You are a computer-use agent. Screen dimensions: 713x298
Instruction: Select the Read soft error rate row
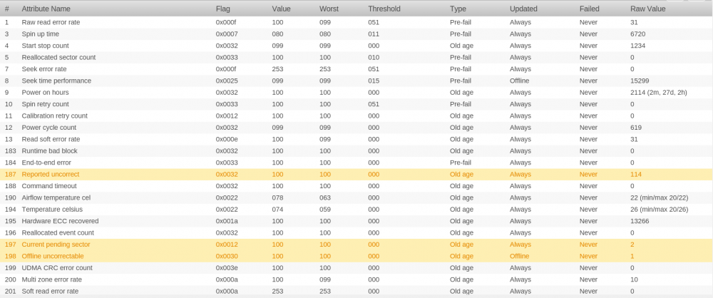tap(356, 139)
